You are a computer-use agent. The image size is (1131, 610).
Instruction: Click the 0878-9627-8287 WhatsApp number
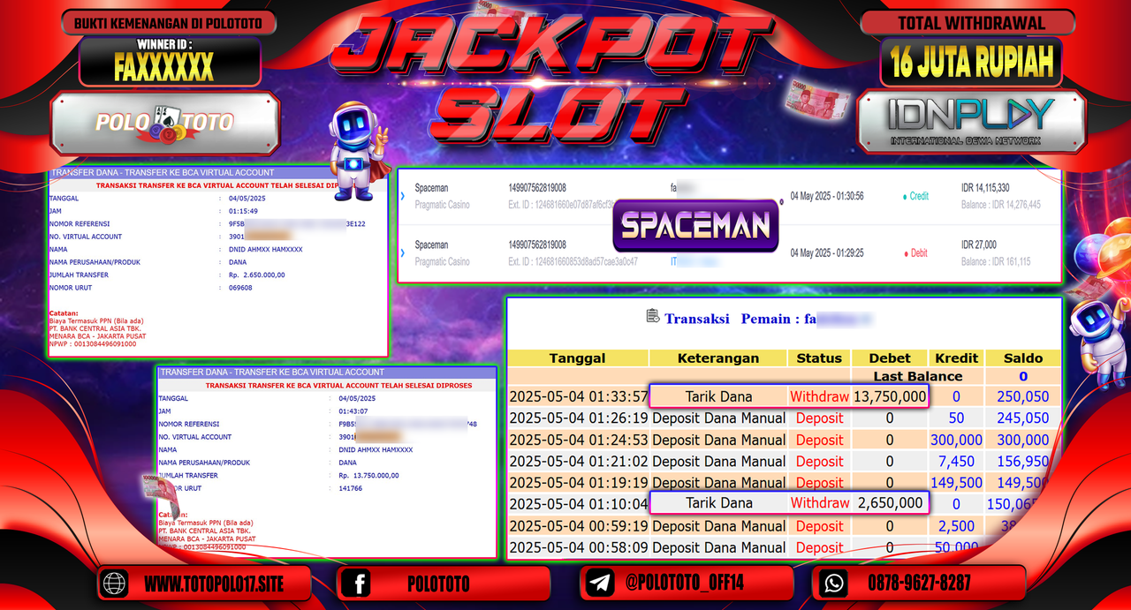pos(919,584)
